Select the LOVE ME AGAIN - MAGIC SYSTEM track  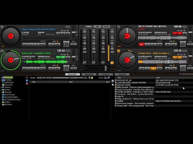pyautogui.click(x=131, y=83)
